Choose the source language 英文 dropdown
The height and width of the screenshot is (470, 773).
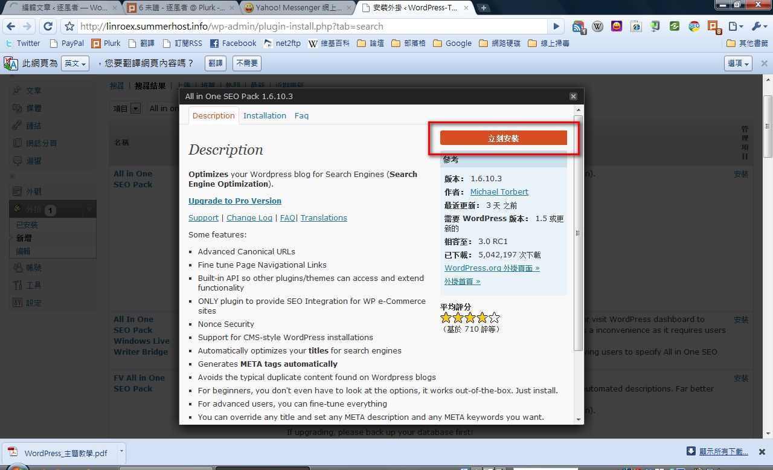75,63
